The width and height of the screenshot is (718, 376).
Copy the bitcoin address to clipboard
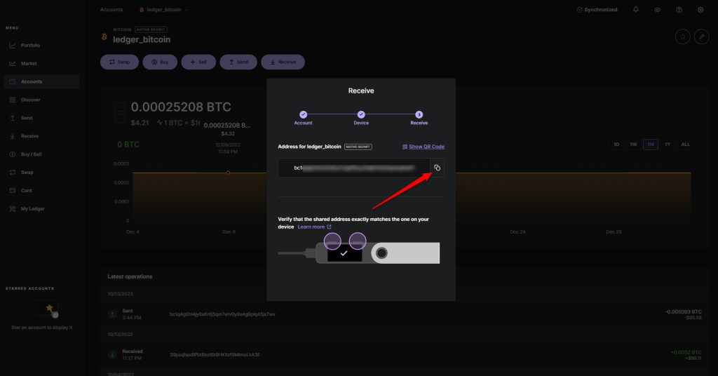(x=436, y=168)
